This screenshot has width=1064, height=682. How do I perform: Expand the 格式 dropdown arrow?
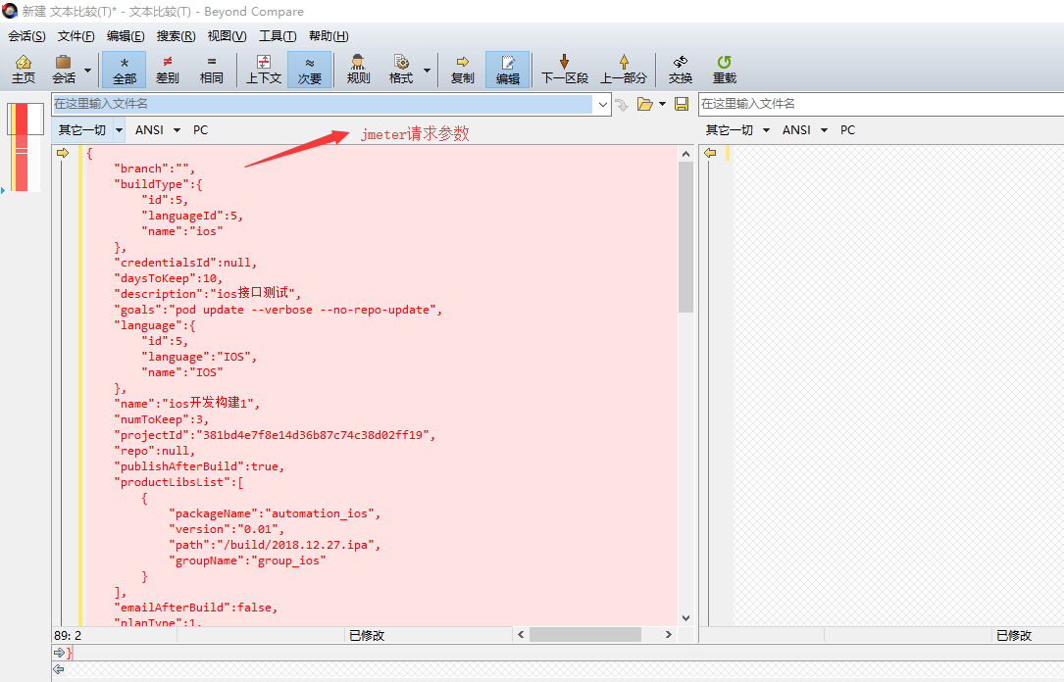427,70
